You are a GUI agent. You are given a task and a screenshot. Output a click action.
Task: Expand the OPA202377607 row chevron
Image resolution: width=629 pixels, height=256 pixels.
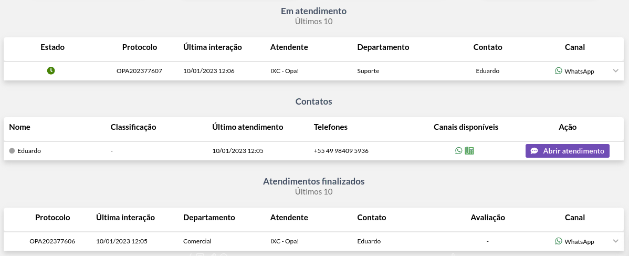[616, 71]
